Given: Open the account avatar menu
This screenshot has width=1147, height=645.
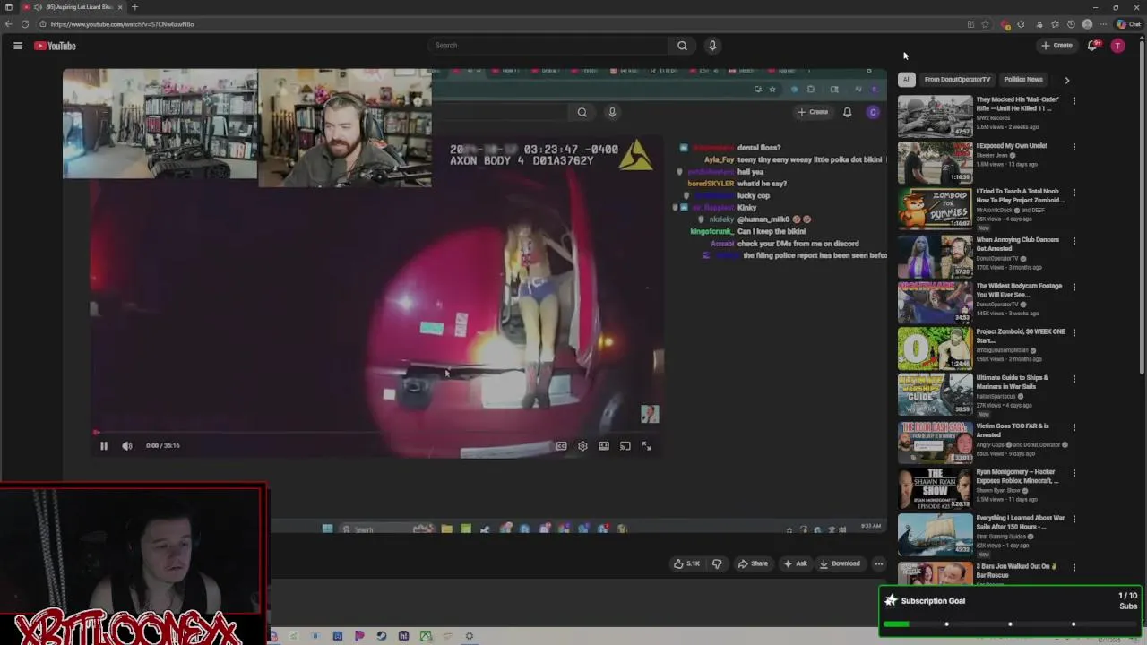Looking at the screenshot, I should click(x=1117, y=46).
